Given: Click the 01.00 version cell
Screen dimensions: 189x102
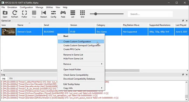Looking at the screenshot, I should pyautogui.click(x=82, y=32).
